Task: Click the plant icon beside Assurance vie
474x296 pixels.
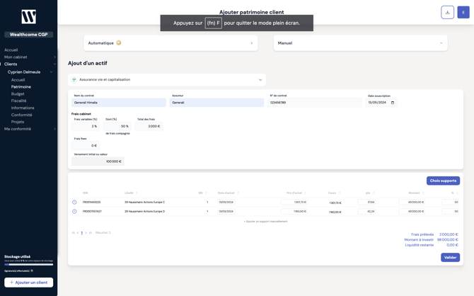Action: (x=74, y=80)
